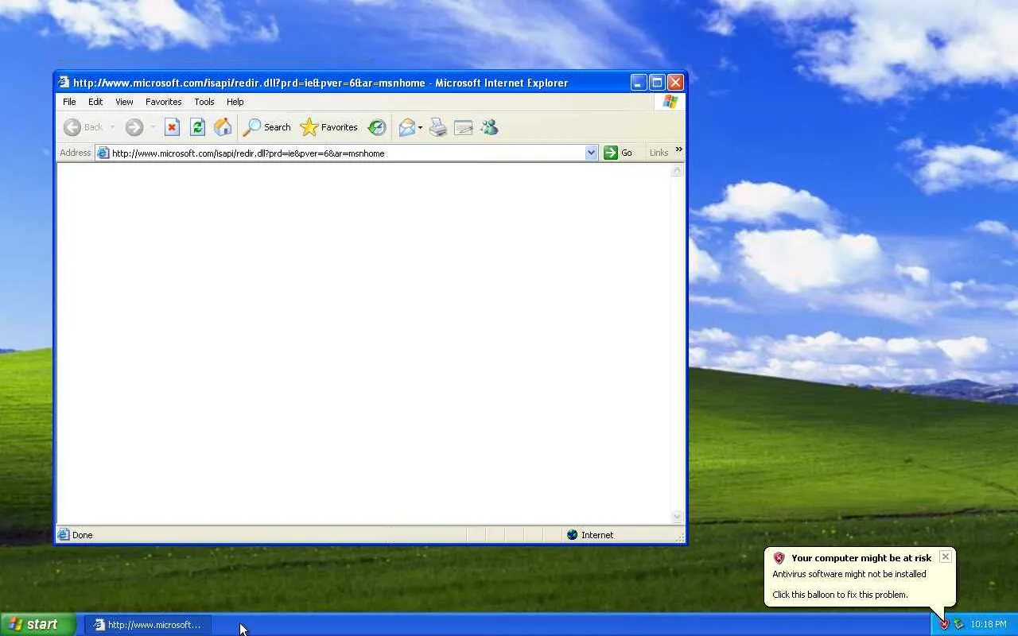Click the green Go button
1018x636 pixels.
619,153
